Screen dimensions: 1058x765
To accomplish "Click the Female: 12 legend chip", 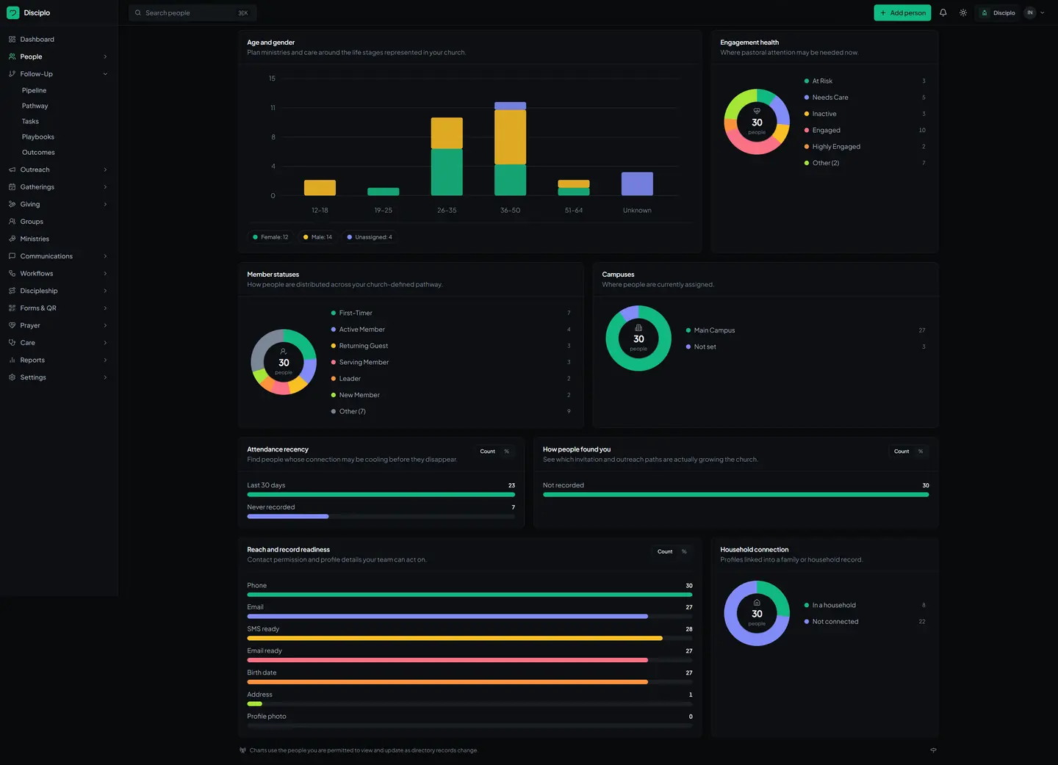I will 270,237.
